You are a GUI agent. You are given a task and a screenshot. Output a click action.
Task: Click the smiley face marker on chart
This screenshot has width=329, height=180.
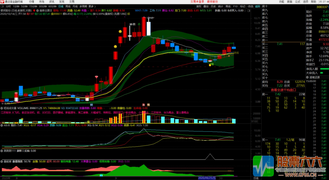pos(120,32)
